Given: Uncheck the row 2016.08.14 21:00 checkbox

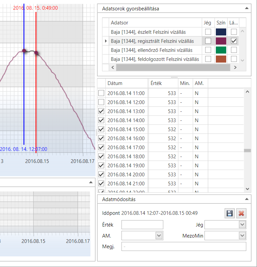Looking at the screenshot, I should click(x=101, y=183).
